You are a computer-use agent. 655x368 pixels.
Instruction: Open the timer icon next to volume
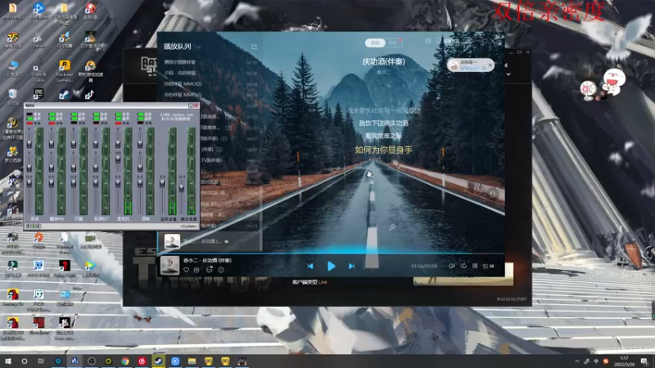(x=463, y=266)
